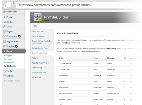
Task: Go to Your Profile link
Action: click(x=9, y=63)
